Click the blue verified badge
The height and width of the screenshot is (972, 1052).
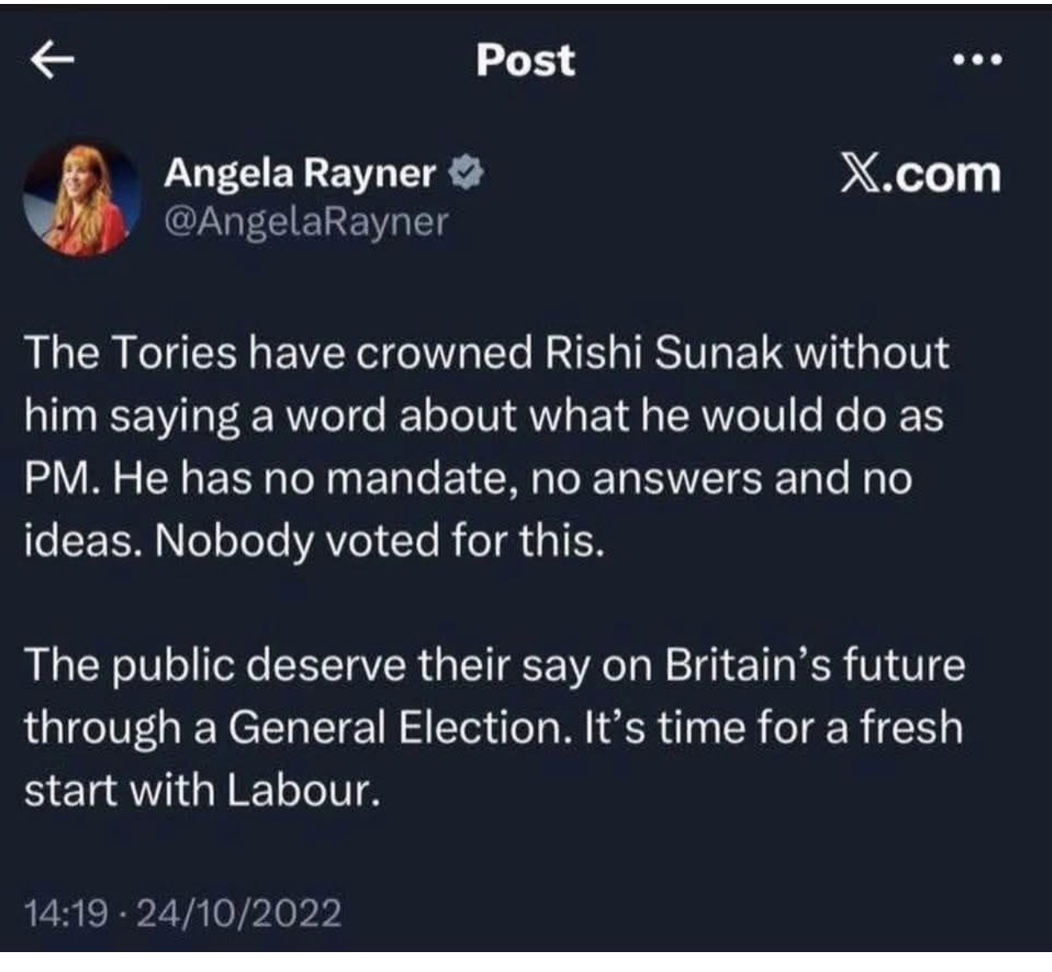(467, 173)
